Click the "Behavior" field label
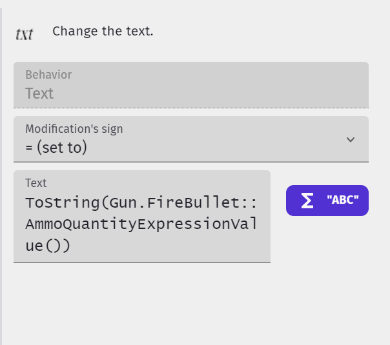Viewport: 390px width, 345px height. point(48,75)
